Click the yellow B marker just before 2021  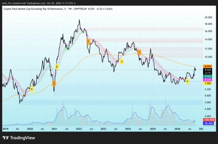57,67
